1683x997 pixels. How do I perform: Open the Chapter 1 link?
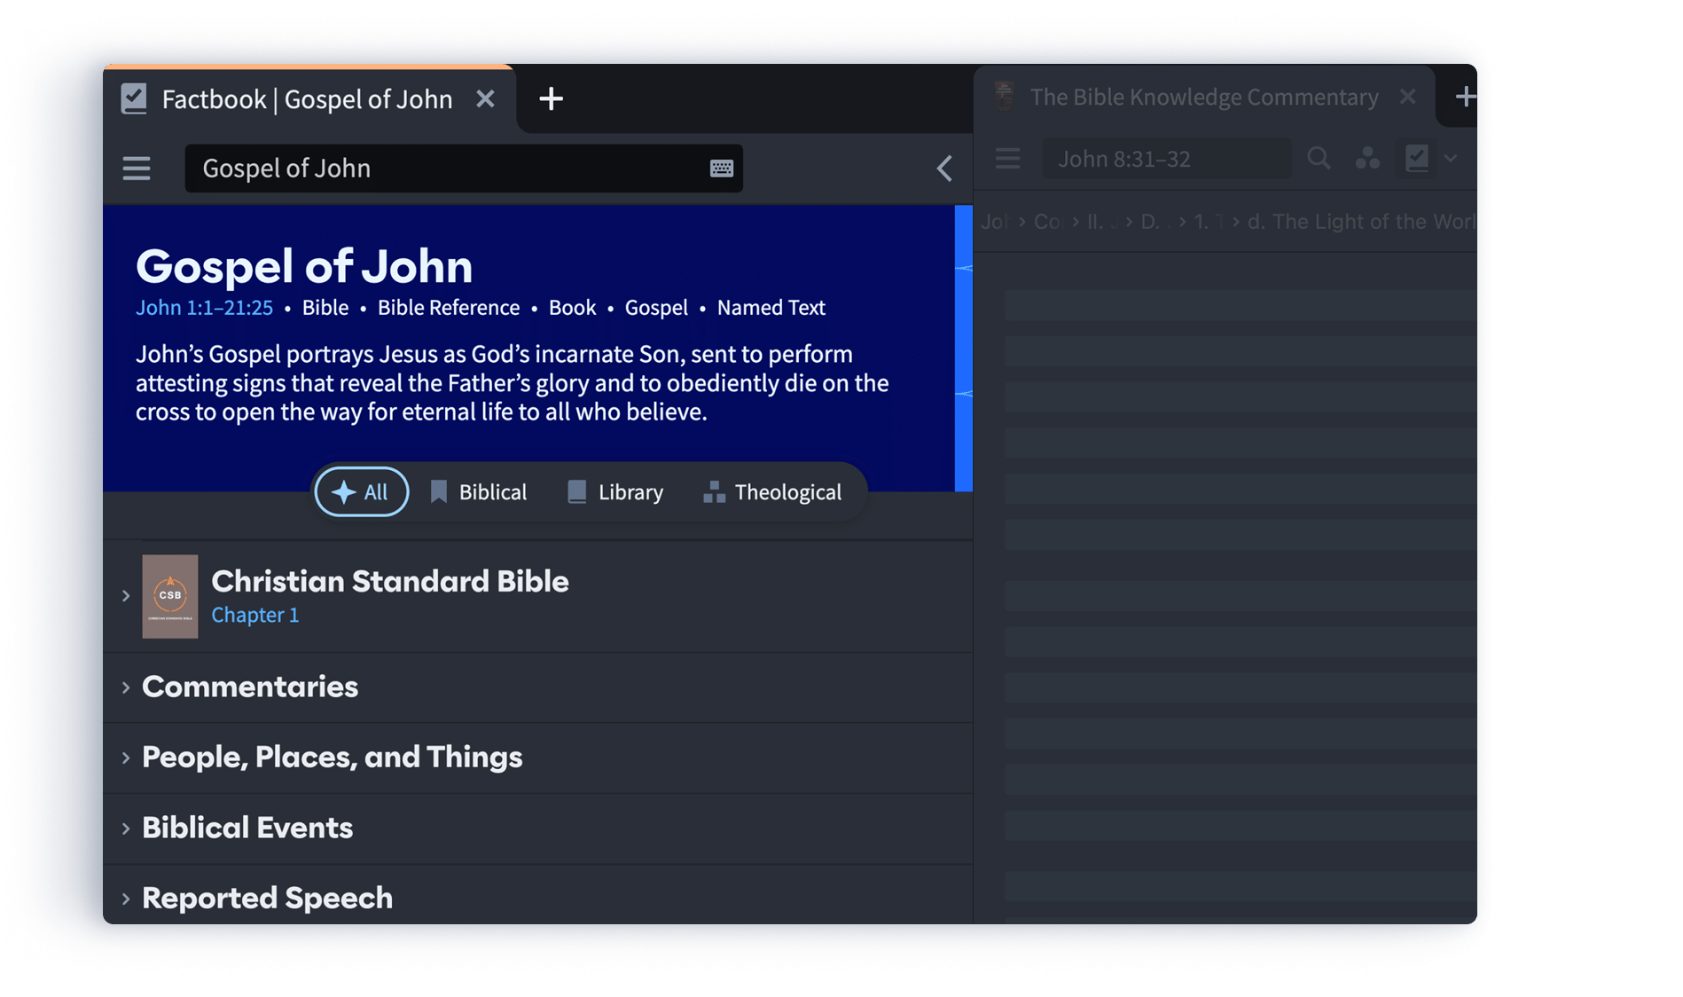pyautogui.click(x=255, y=615)
